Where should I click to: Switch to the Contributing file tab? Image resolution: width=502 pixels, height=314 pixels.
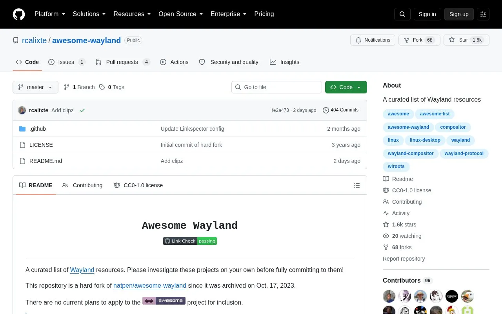(x=82, y=185)
